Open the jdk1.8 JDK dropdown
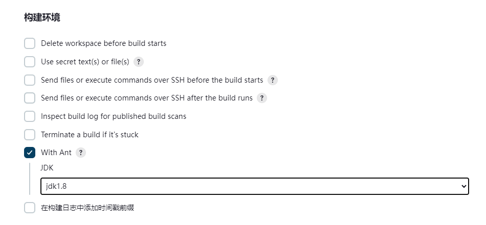The width and height of the screenshot is (486, 225). click(x=254, y=186)
